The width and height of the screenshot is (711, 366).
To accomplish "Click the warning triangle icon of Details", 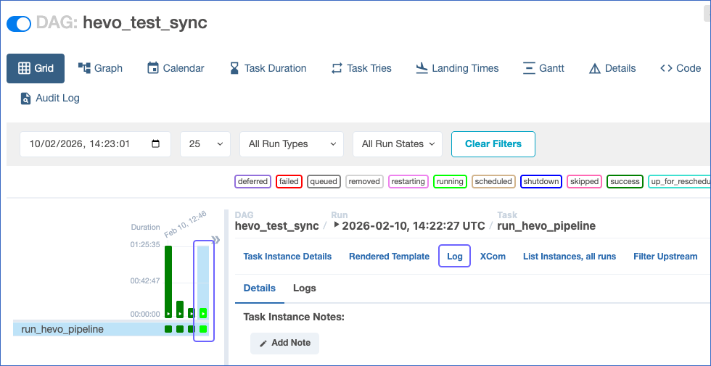I will [594, 68].
